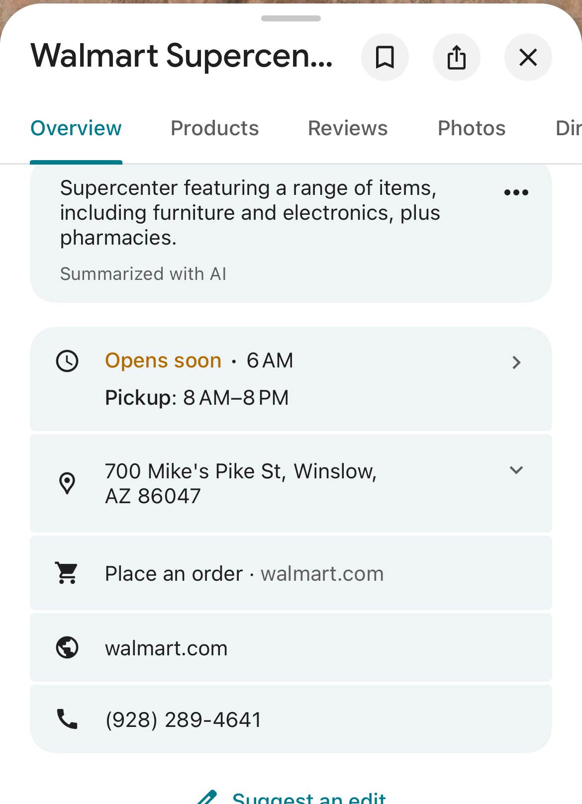
Task: Click the Opens soon status text
Action: [x=162, y=360]
